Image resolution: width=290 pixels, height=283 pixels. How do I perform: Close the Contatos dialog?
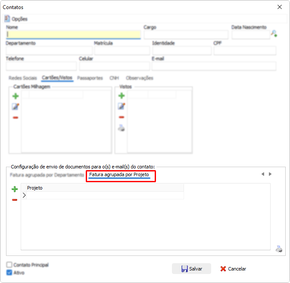(280, 7)
